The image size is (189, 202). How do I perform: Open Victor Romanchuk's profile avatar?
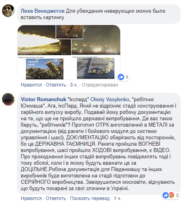(8, 99)
